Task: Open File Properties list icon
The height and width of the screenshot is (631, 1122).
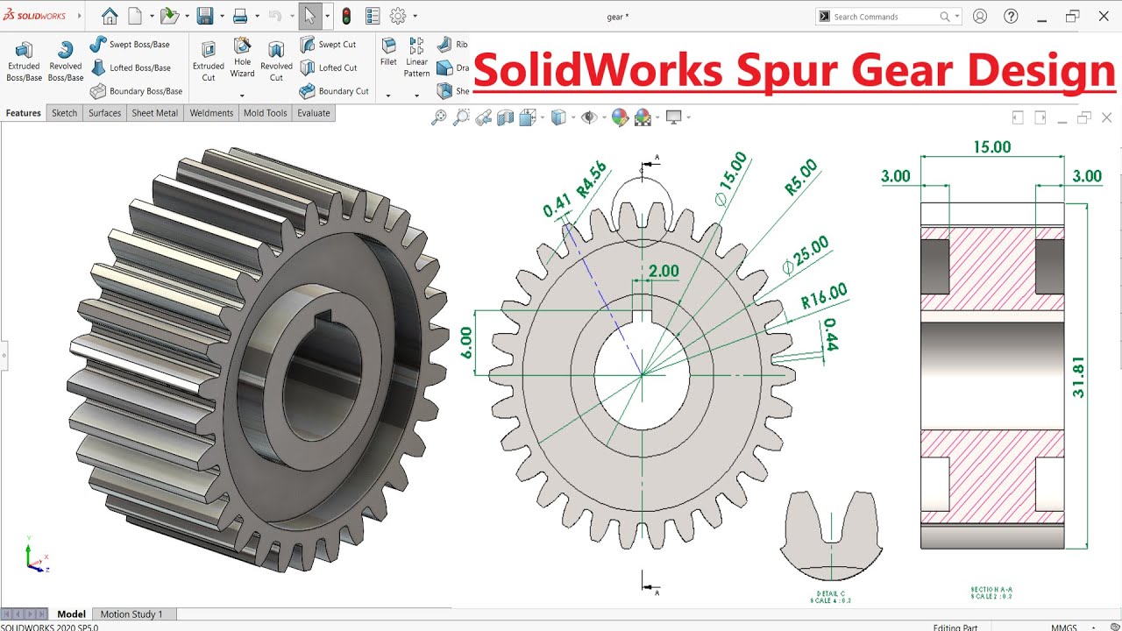Action: [x=373, y=16]
